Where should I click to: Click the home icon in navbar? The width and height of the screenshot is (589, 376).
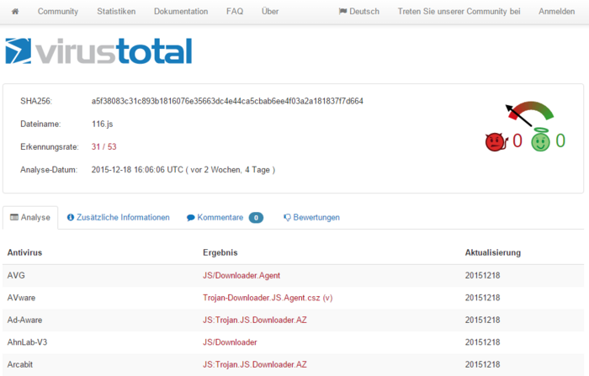15,12
